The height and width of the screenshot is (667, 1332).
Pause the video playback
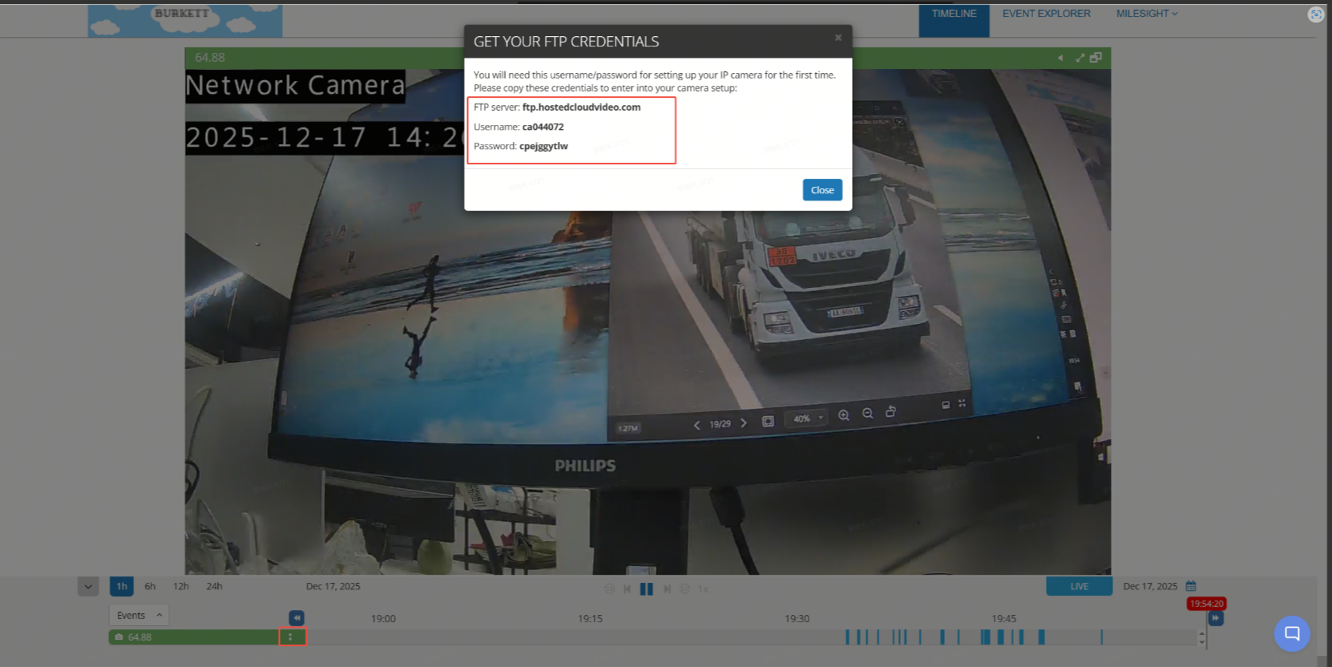coord(647,589)
